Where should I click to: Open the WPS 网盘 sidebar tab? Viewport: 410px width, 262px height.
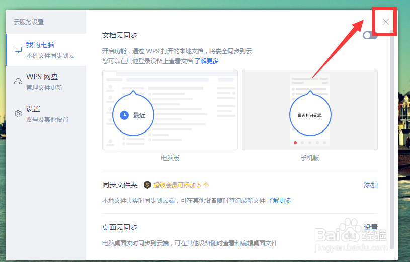(x=46, y=82)
